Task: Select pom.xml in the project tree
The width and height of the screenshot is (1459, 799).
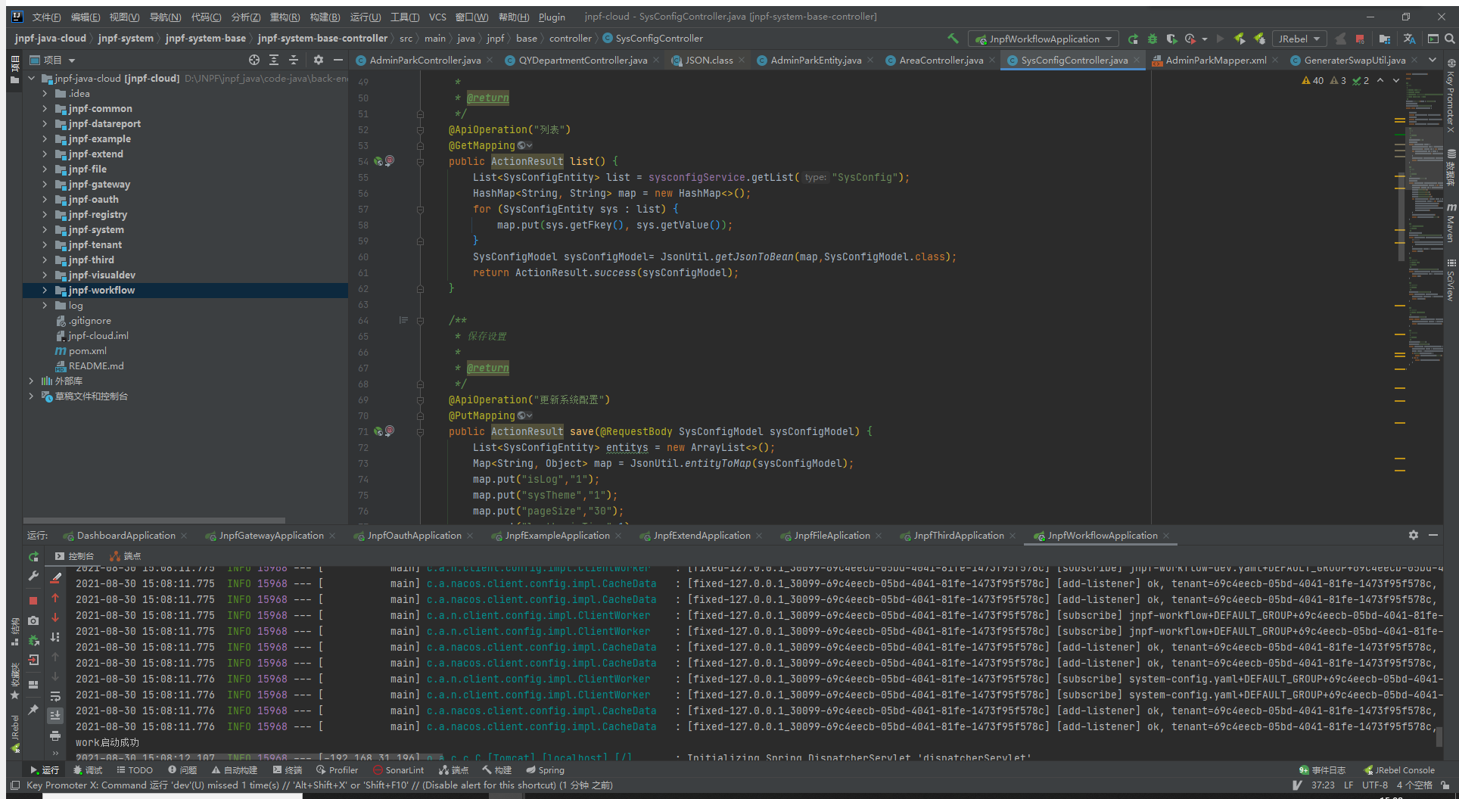Action: click(x=87, y=351)
